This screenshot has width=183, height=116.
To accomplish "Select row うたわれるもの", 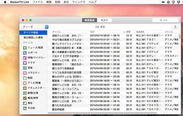I will point(113,105).
